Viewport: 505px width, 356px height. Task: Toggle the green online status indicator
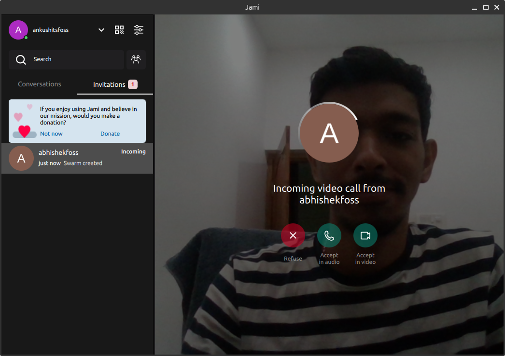(25, 37)
